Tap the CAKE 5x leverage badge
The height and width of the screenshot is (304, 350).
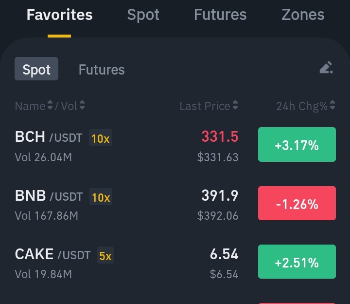click(x=105, y=255)
